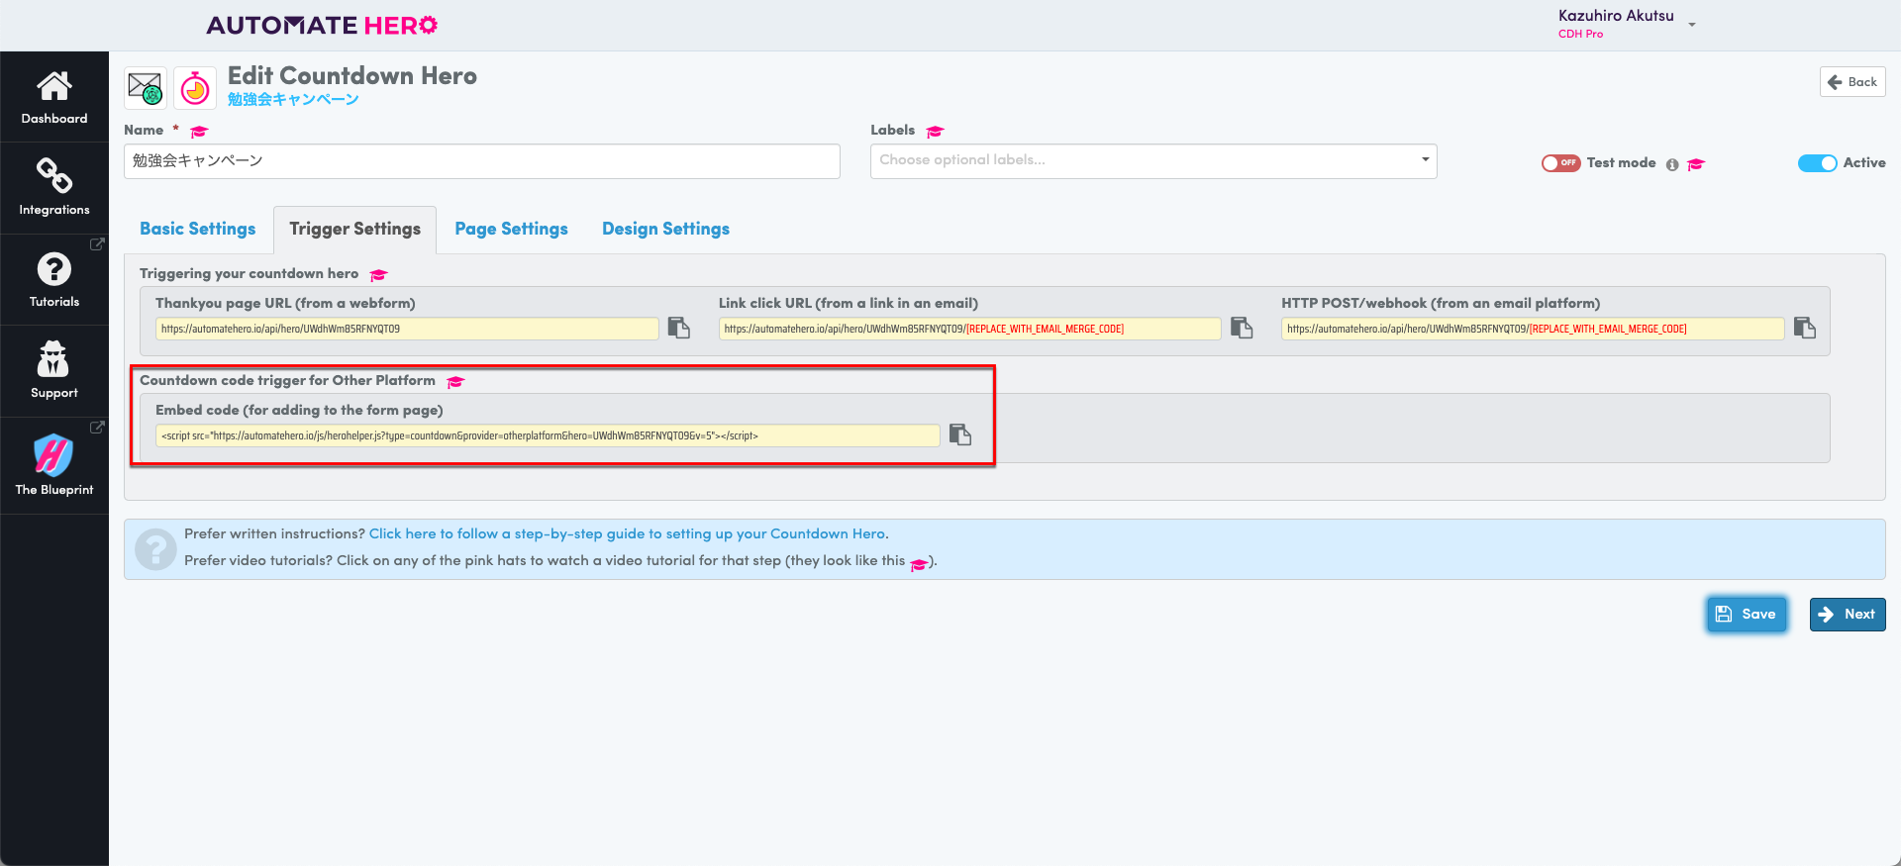Image resolution: width=1901 pixels, height=866 pixels.
Task: Open video tutorial hat beside Test mode
Action: 1696,164
